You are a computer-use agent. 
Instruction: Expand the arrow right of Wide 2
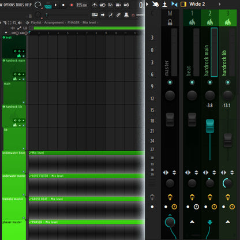tap(219, 4)
